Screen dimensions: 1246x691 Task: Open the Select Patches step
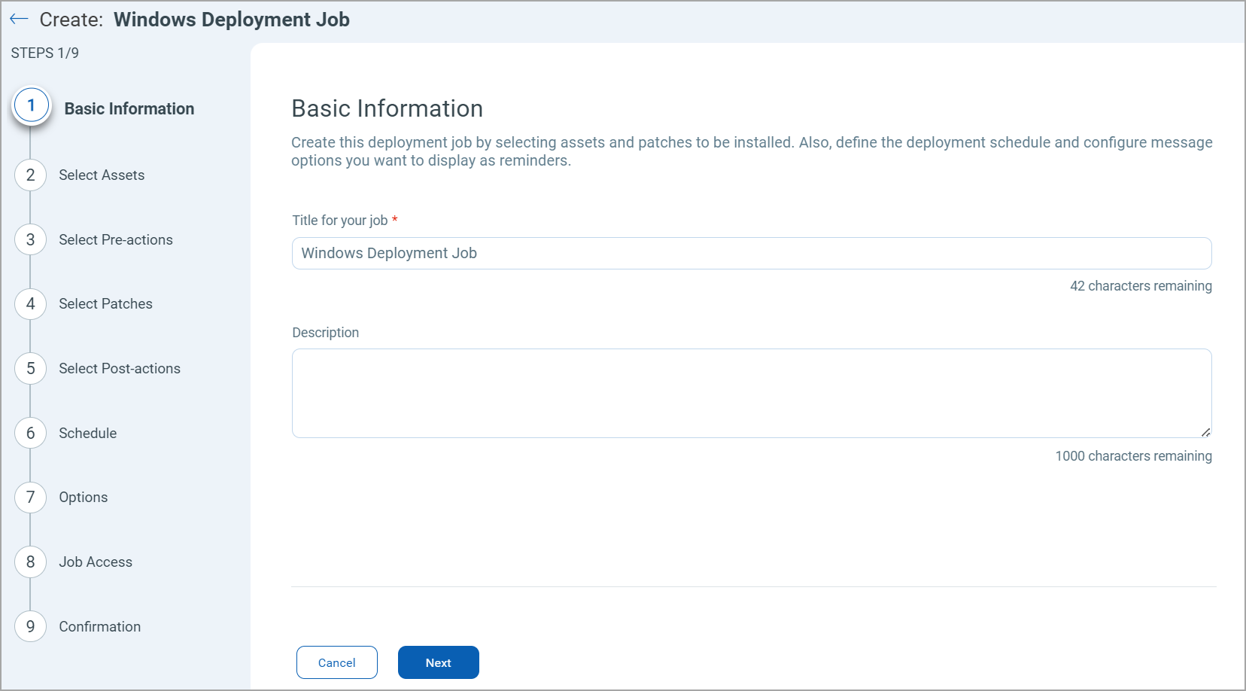point(105,304)
